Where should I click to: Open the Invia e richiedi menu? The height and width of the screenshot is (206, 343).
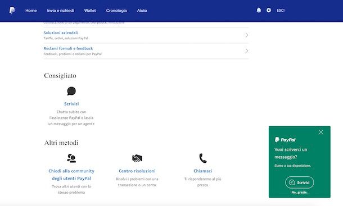pos(61,11)
